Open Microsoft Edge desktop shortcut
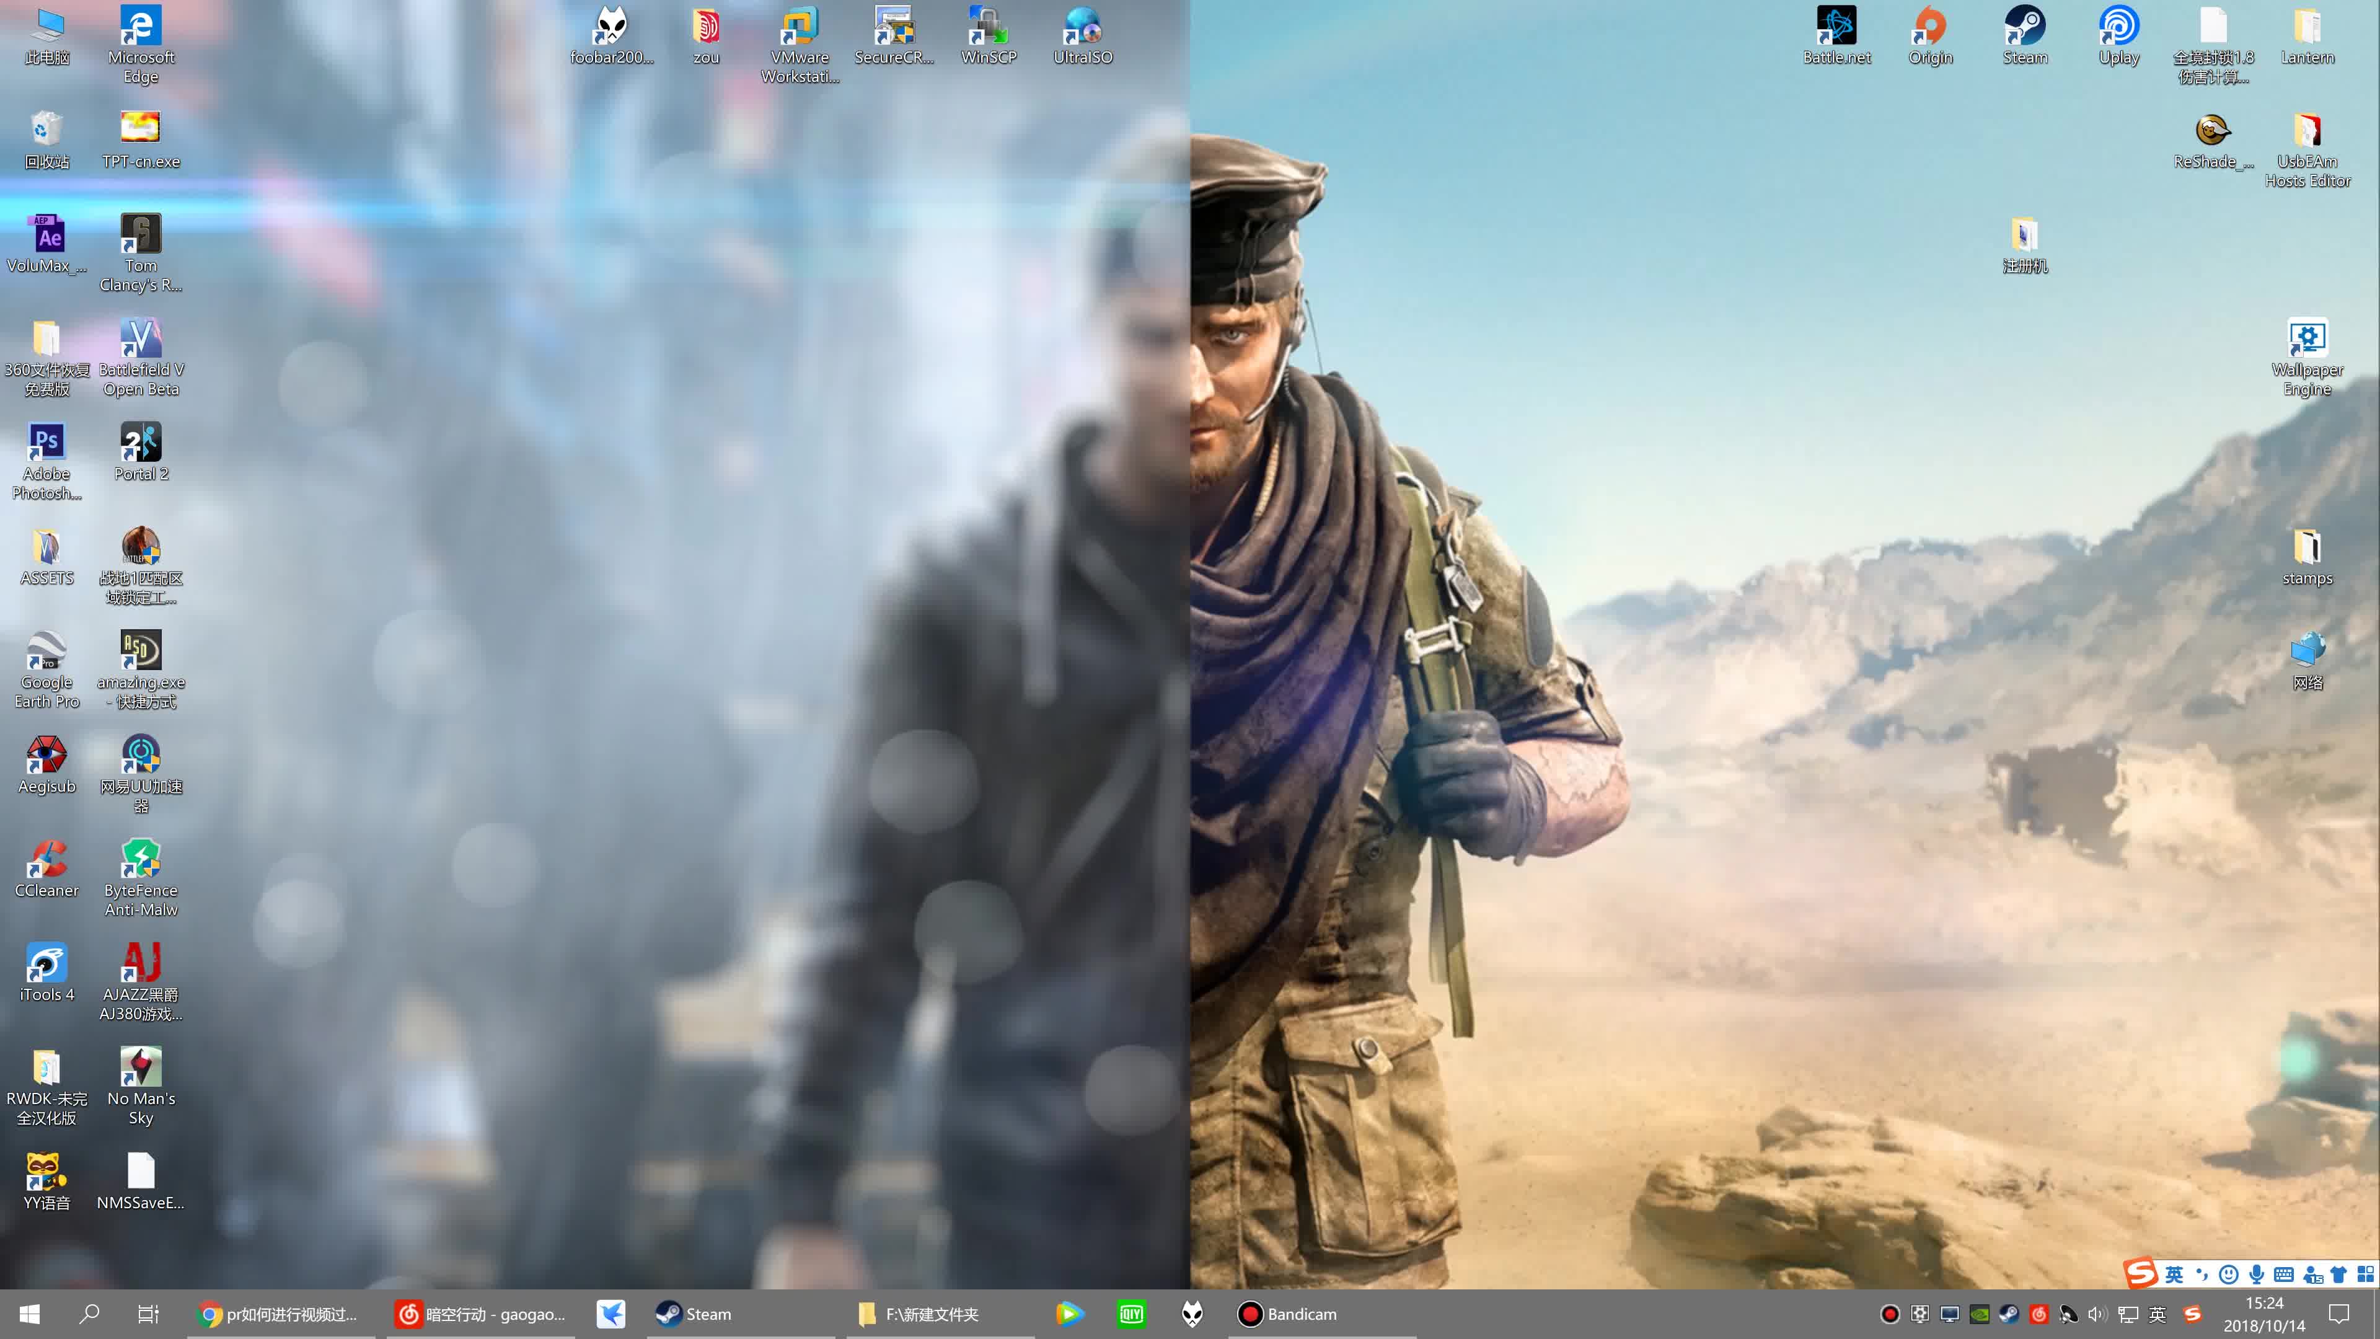 [141, 43]
